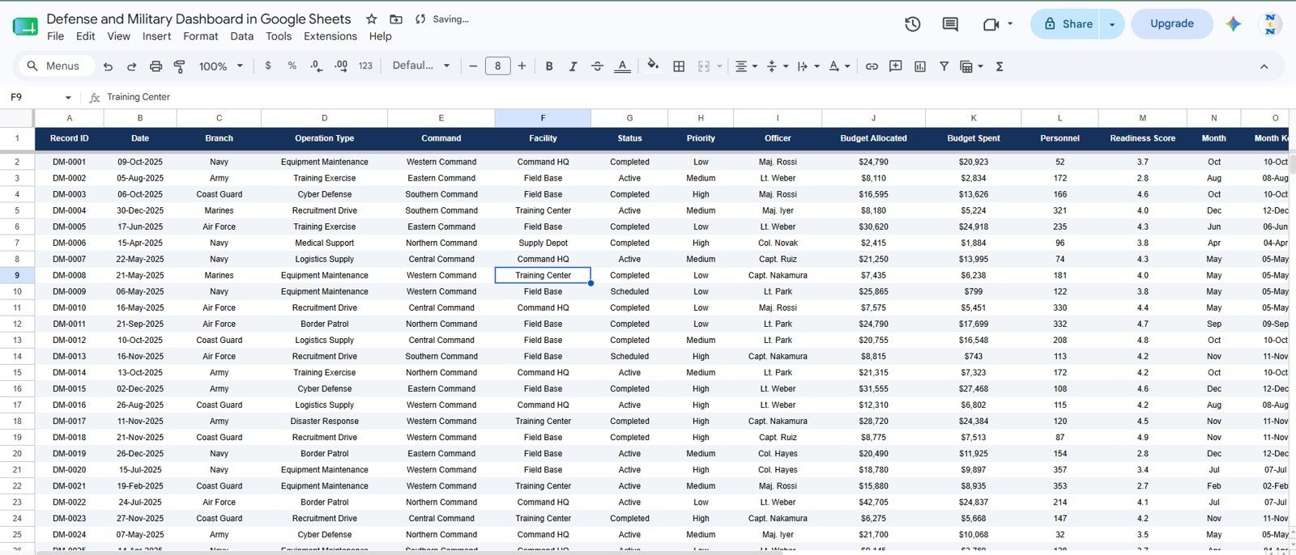Open the Tools menu

(278, 36)
